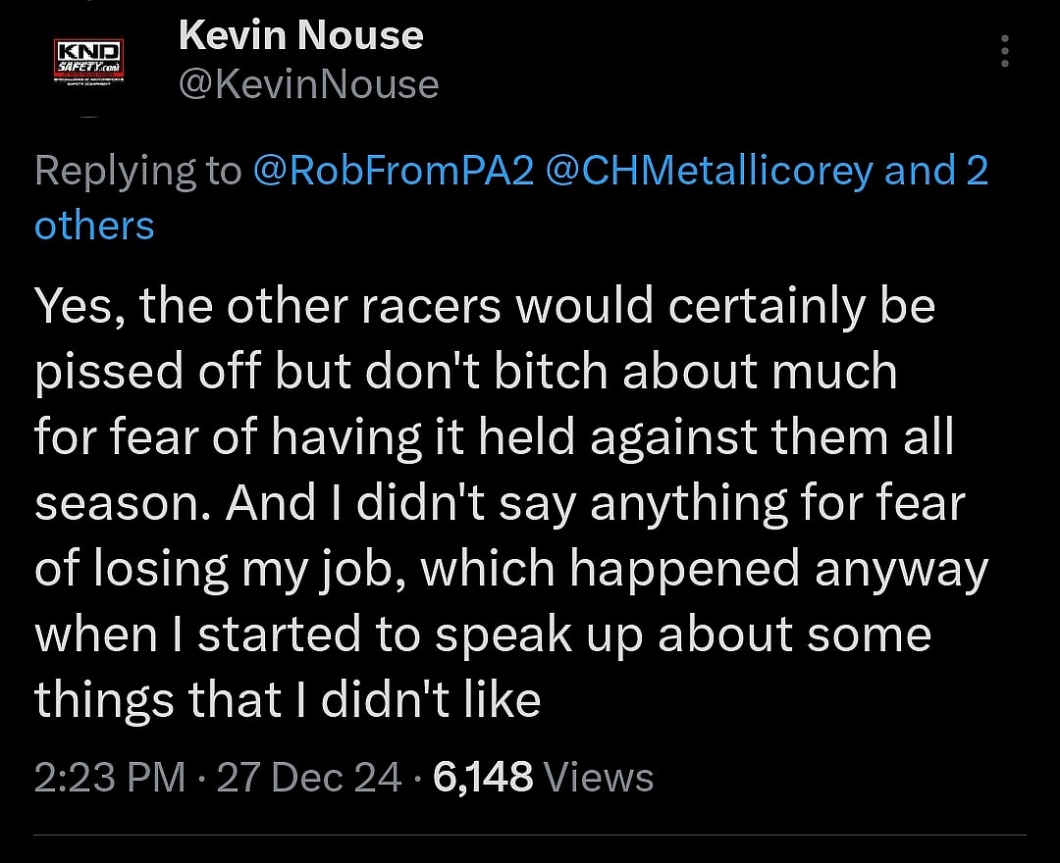Screen dimensions: 1060x863
Task: Open the three-dot more options menu
Action: pos(1004,51)
